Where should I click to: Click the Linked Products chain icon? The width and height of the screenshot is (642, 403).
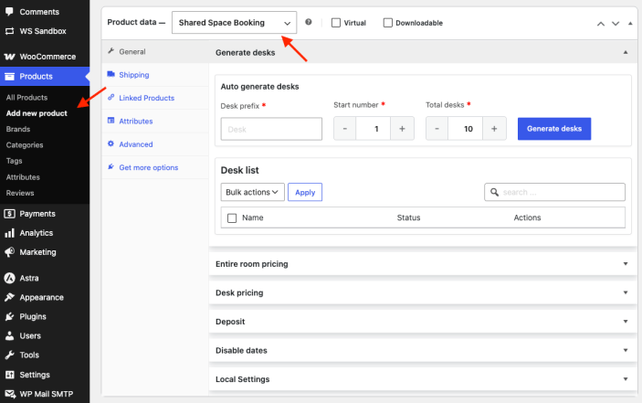click(111, 97)
